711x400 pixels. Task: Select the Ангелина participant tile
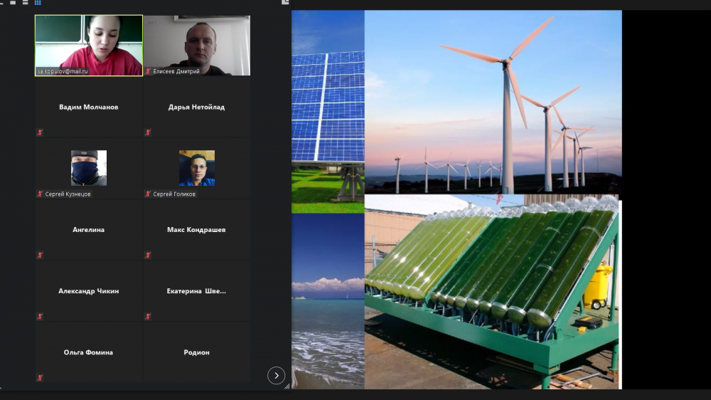pos(89,230)
